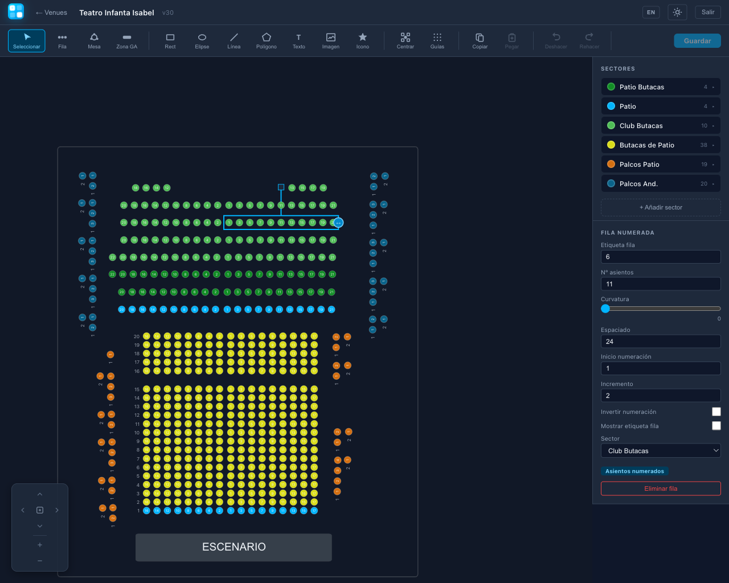Image resolution: width=729 pixels, height=583 pixels.
Task: Select the Texto tool
Action: pos(298,40)
